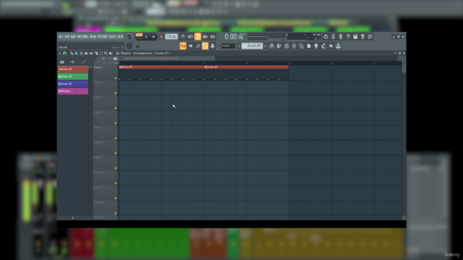Click the render/export audio icon

[362, 37]
